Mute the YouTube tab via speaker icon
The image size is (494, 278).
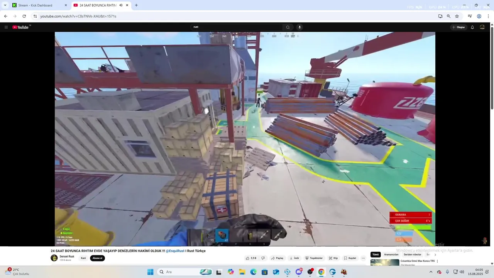coord(121,5)
